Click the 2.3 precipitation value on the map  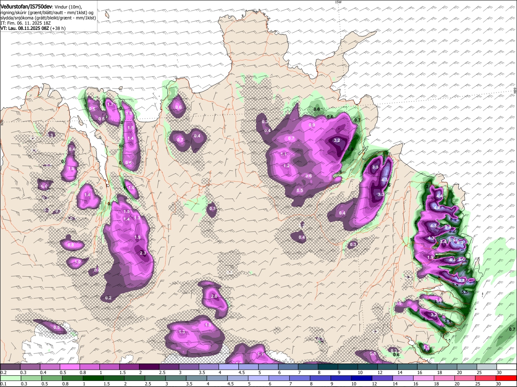143,253
